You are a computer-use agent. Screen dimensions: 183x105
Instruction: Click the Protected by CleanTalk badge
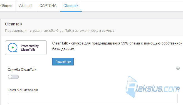[x=26, y=48]
